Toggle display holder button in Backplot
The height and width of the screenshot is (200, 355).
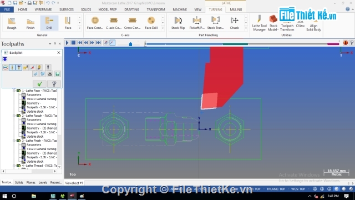coord(19,67)
